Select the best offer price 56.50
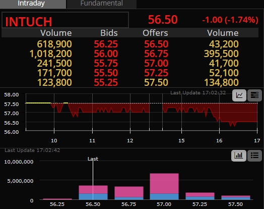Viewport: 264px width, 209px height. [x=156, y=44]
